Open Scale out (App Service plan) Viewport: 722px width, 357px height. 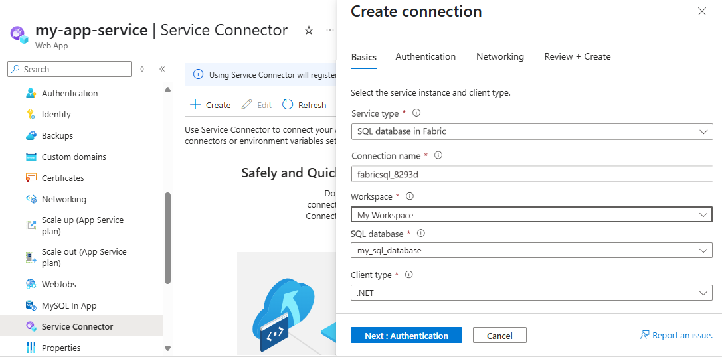(84, 257)
